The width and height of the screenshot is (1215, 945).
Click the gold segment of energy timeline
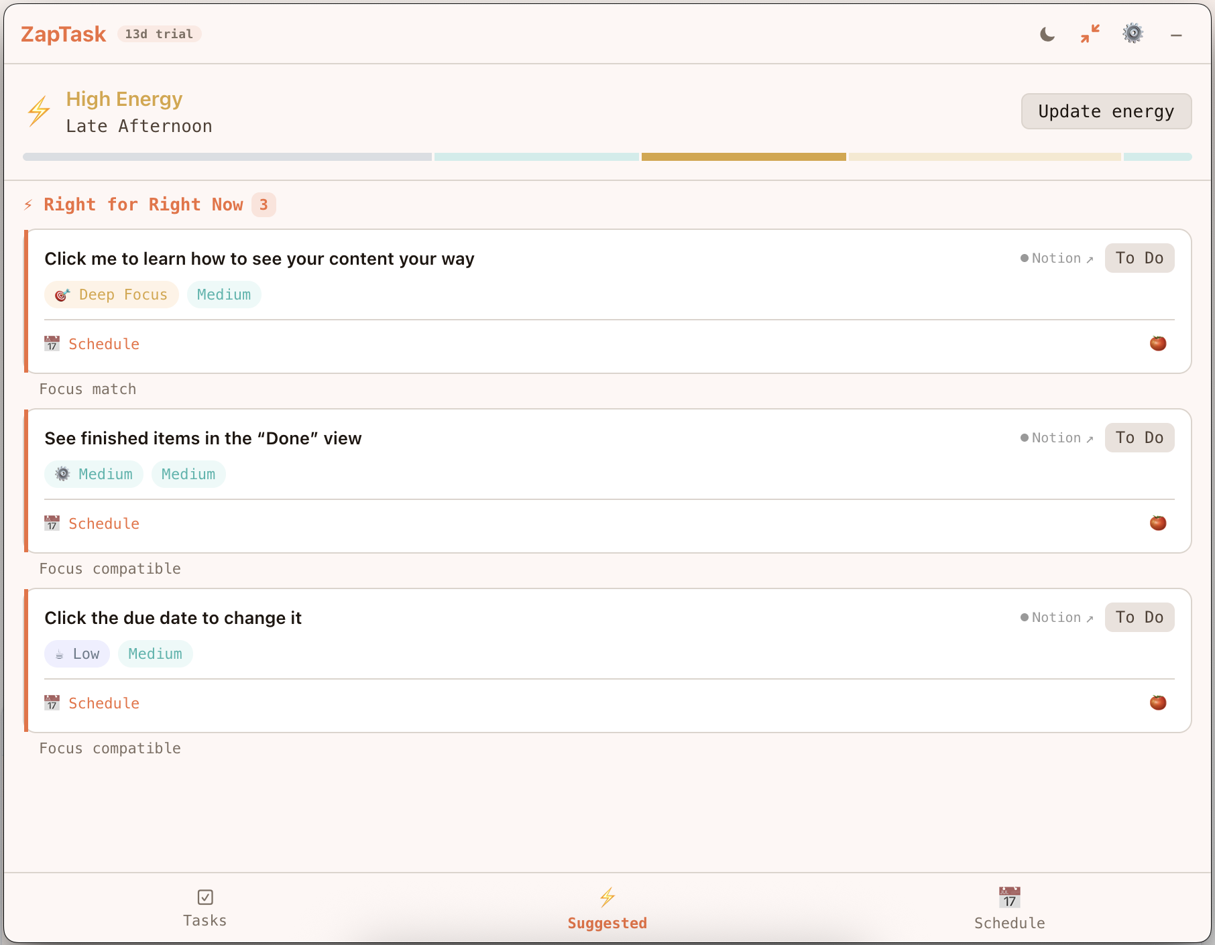tap(743, 157)
